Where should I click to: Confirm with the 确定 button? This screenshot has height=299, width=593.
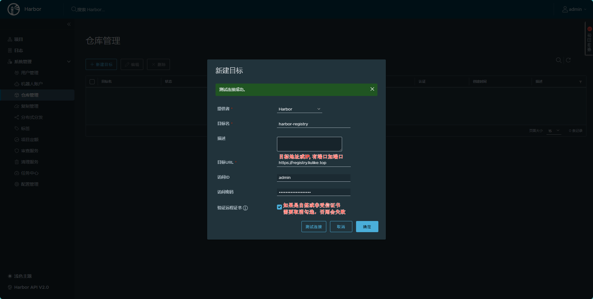(x=367, y=227)
